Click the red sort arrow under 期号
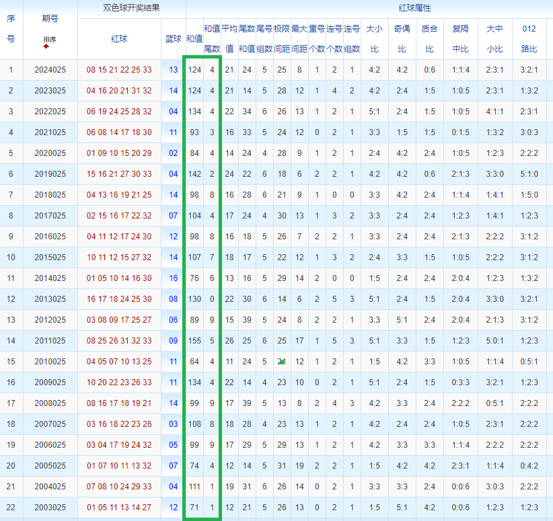The width and height of the screenshot is (553, 521). tap(46, 47)
